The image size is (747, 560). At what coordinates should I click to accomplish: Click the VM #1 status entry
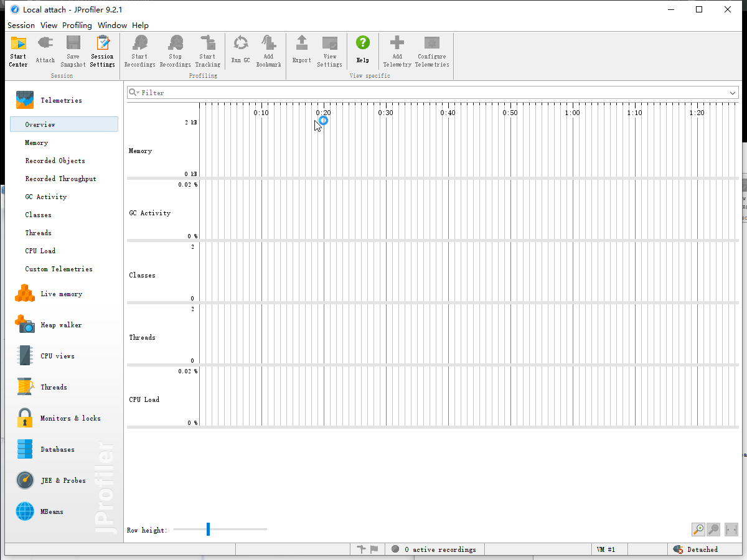click(x=606, y=549)
